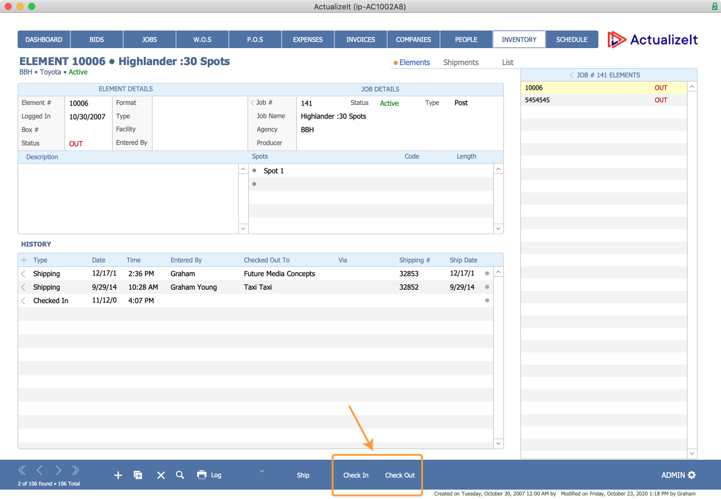Viewport: 721px width, 499px height.
Task: Switch to the Shipments tab
Action: tap(461, 62)
